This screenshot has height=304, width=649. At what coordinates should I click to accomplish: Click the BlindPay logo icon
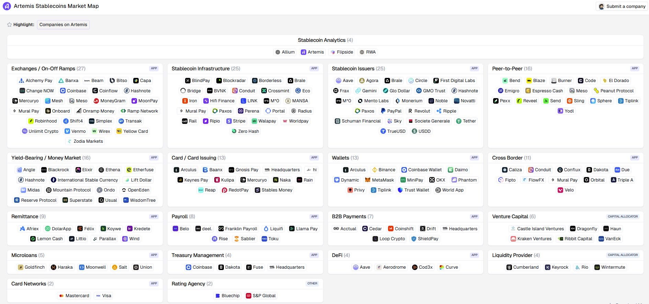tap(188, 81)
